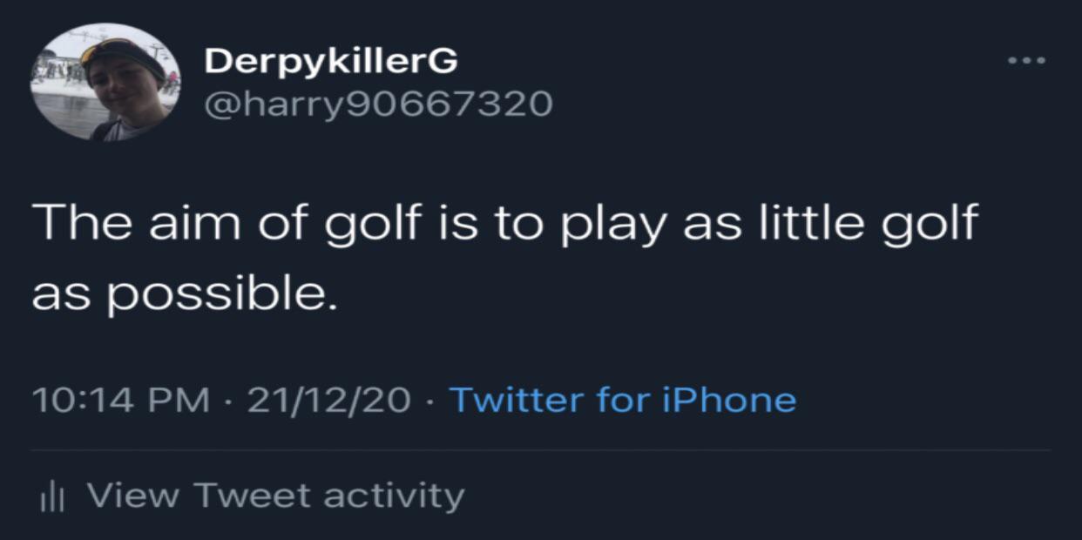Click the divider line above View Tweet activity
The image size is (1082, 540).
[540, 450]
